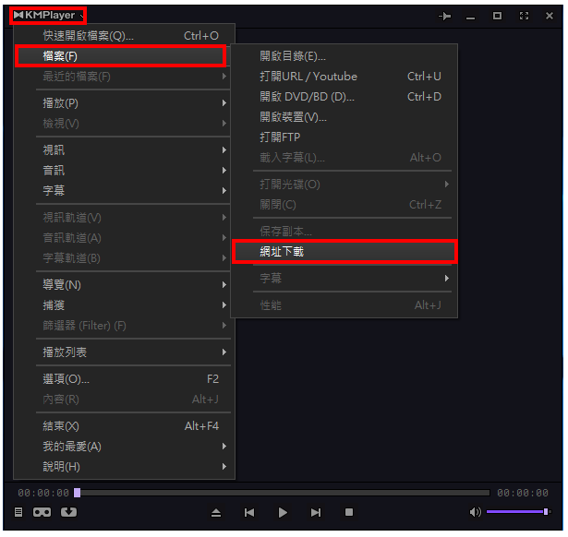This screenshot has width=568, height=537.
Task: Click the disabled 打開光碟(O) entry
Action: click(344, 185)
